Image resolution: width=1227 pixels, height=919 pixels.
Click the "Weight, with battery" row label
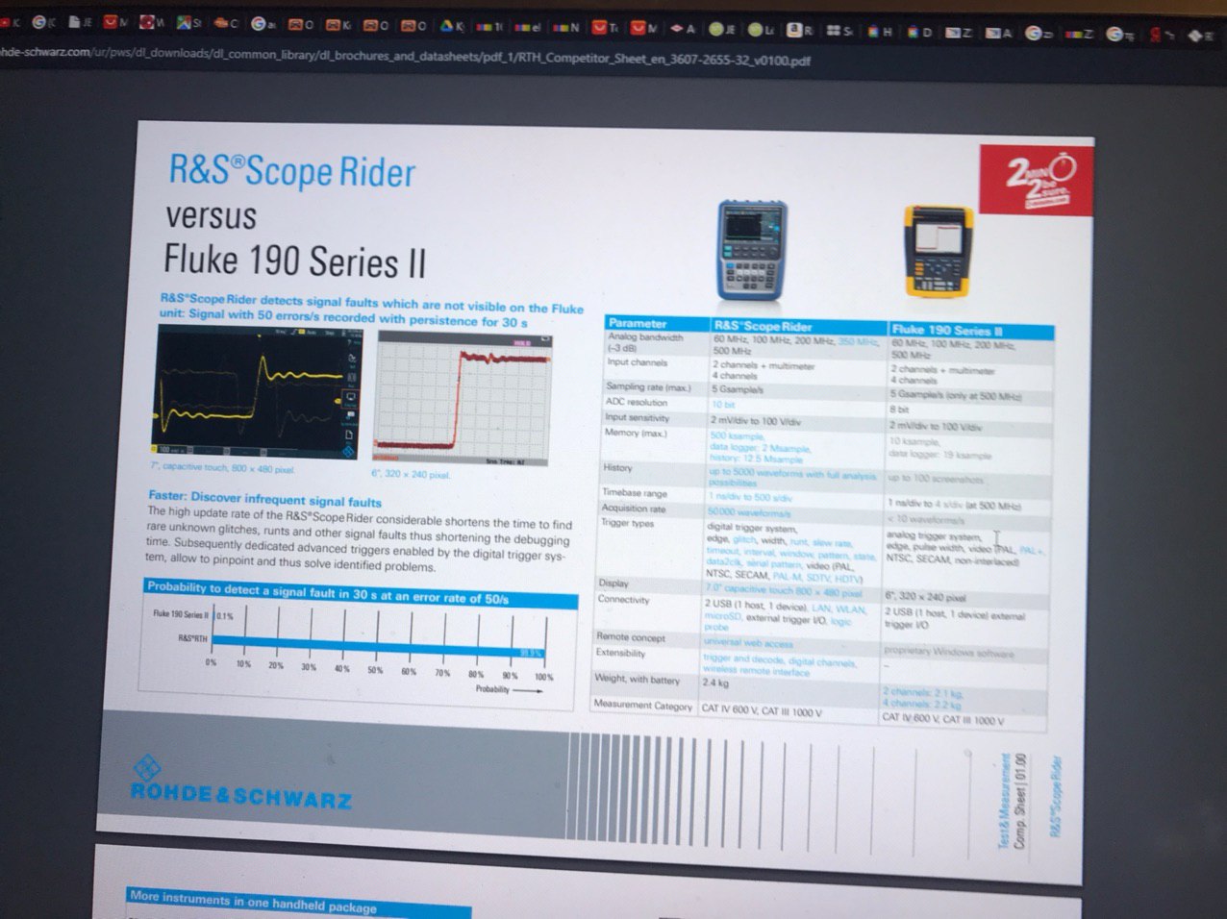[x=638, y=679]
